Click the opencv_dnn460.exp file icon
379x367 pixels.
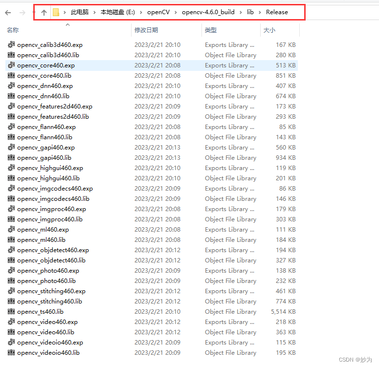tap(11, 86)
